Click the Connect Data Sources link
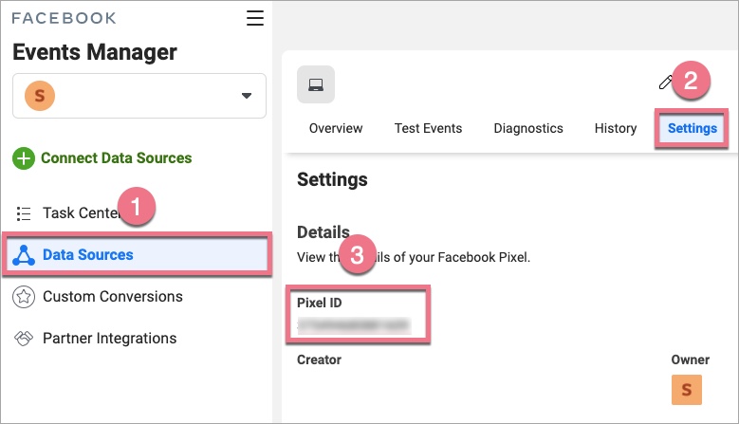The image size is (739, 424). (116, 158)
